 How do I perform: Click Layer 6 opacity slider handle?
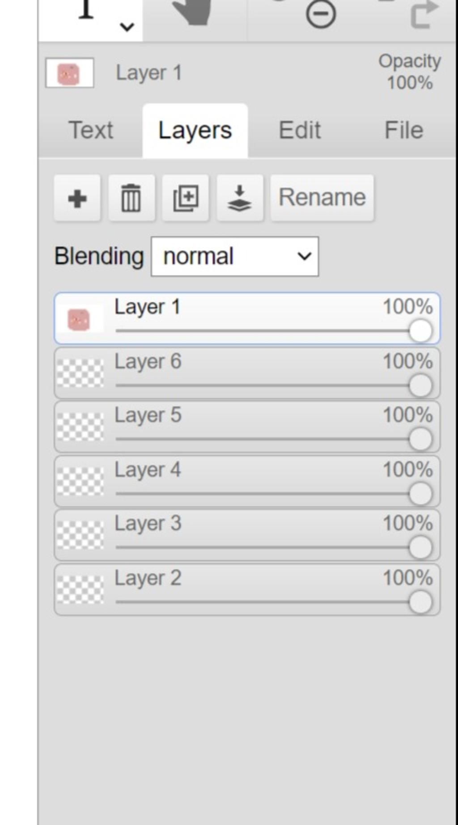click(x=420, y=385)
